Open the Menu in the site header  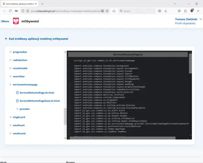click(x=5, y=21)
